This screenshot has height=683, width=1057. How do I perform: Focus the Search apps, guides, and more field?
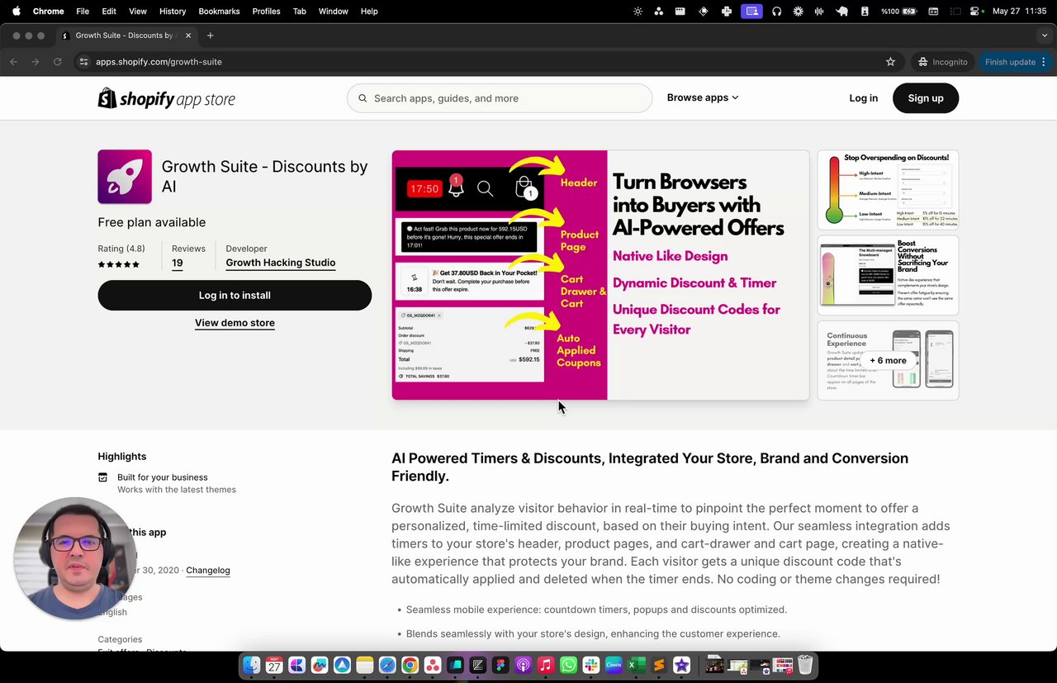500,98
